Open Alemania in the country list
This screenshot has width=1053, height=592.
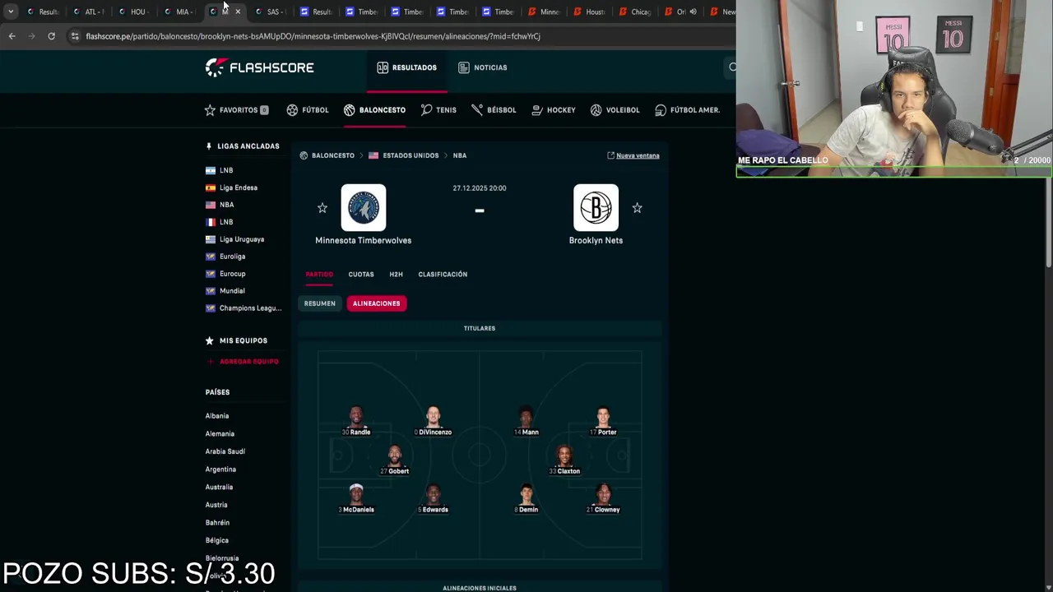point(220,434)
